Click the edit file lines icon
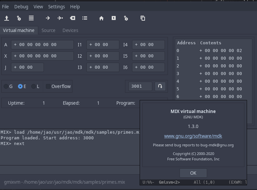This screenshot has height=190, width=257. pos(31,18)
